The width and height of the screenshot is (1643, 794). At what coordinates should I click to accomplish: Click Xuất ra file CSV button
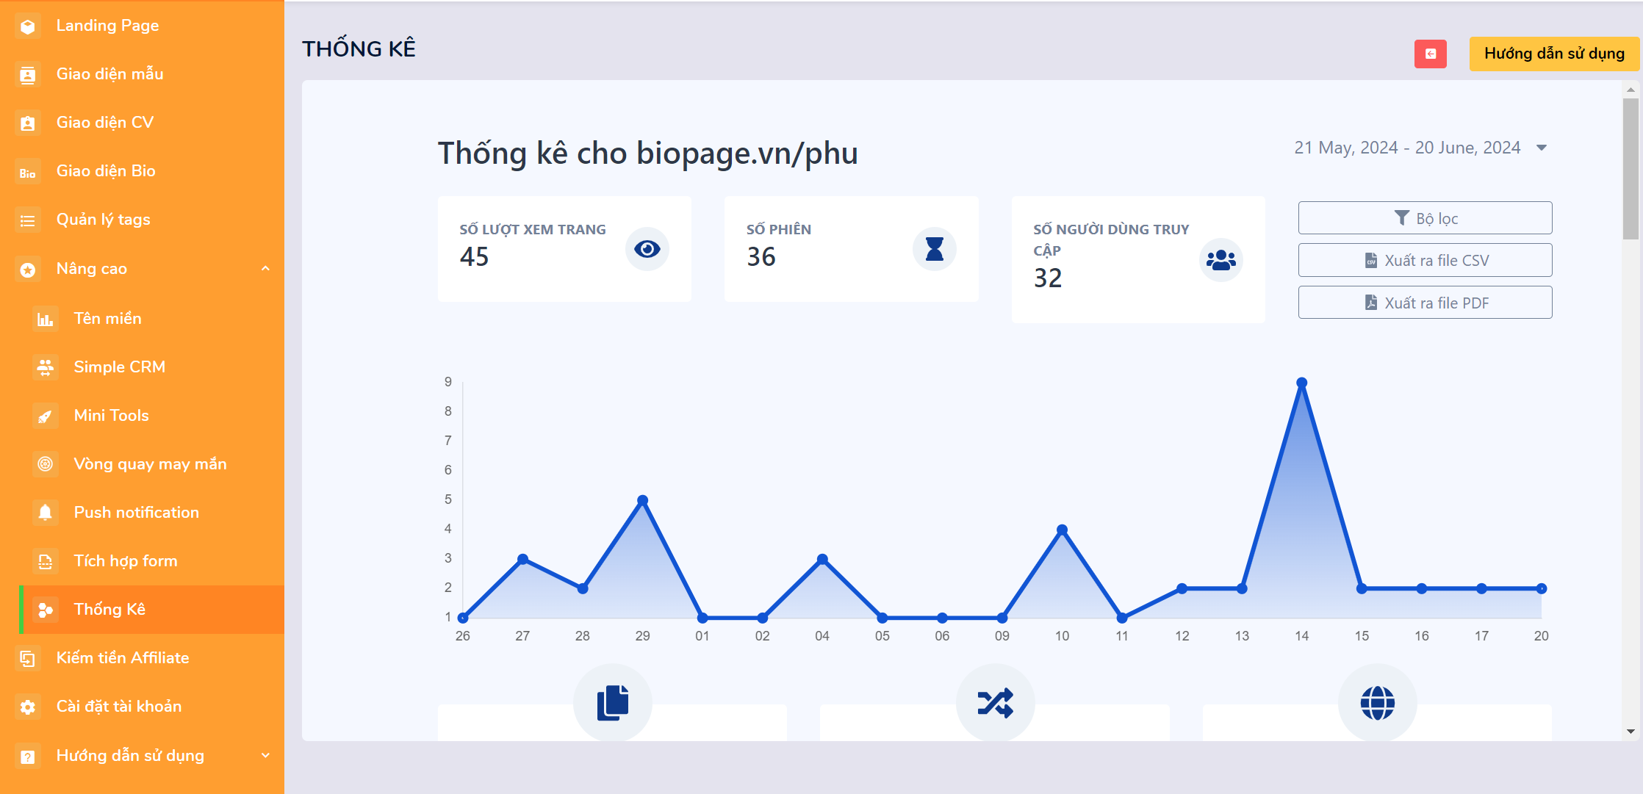click(1425, 260)
